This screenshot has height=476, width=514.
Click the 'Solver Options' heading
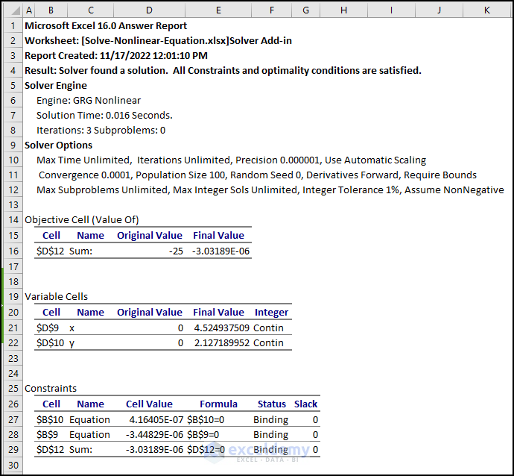[x=58, y=145]
